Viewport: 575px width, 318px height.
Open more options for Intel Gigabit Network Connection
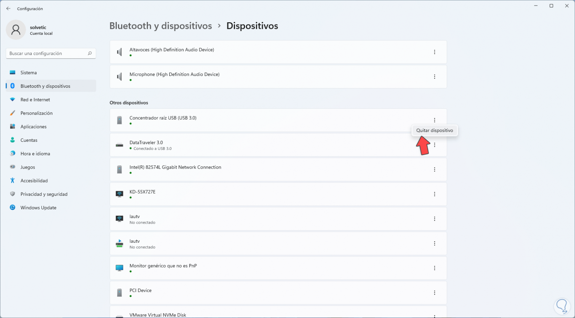pos(434,170)
